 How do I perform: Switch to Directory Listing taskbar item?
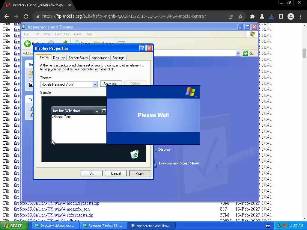55,226
